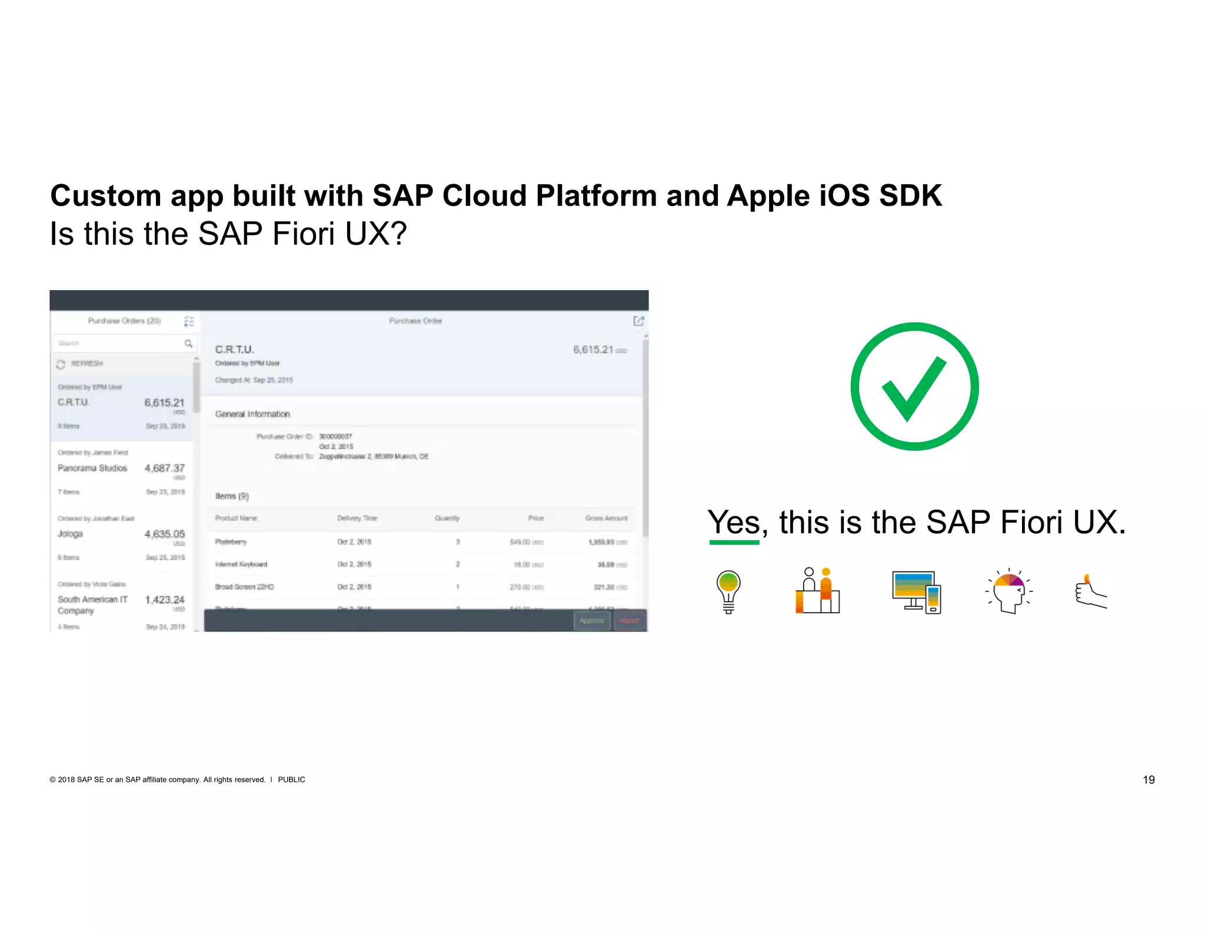Click the Gross Amount column header
This screenshot has height=931, width=1205.
point(606,518)
